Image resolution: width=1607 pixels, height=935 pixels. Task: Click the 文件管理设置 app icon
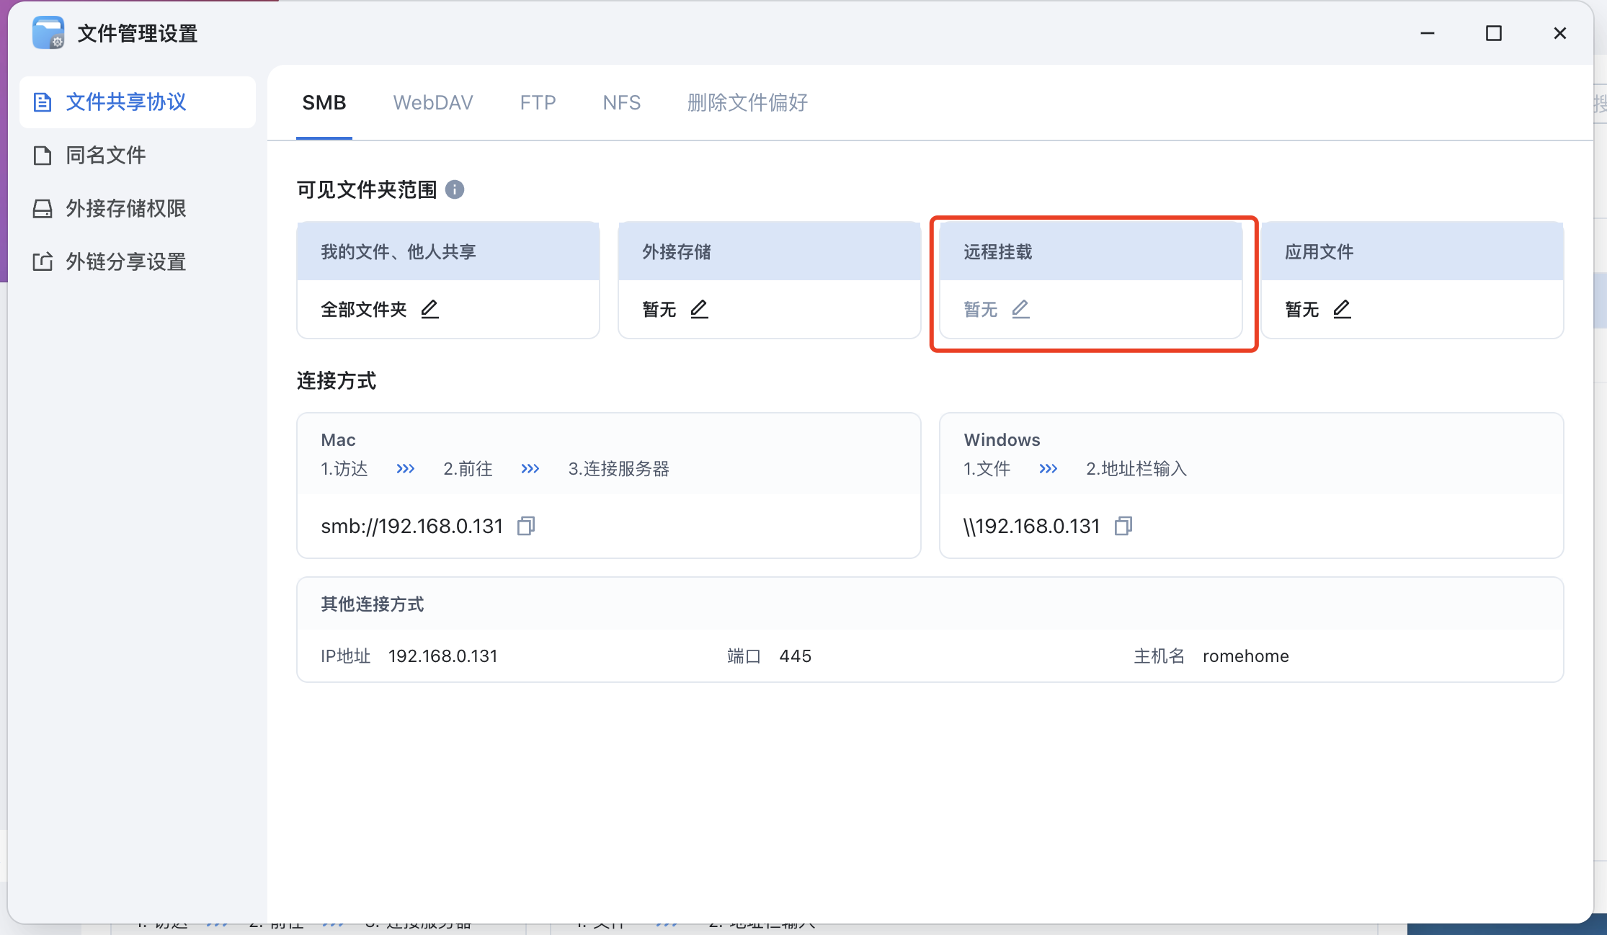[48, 33]
